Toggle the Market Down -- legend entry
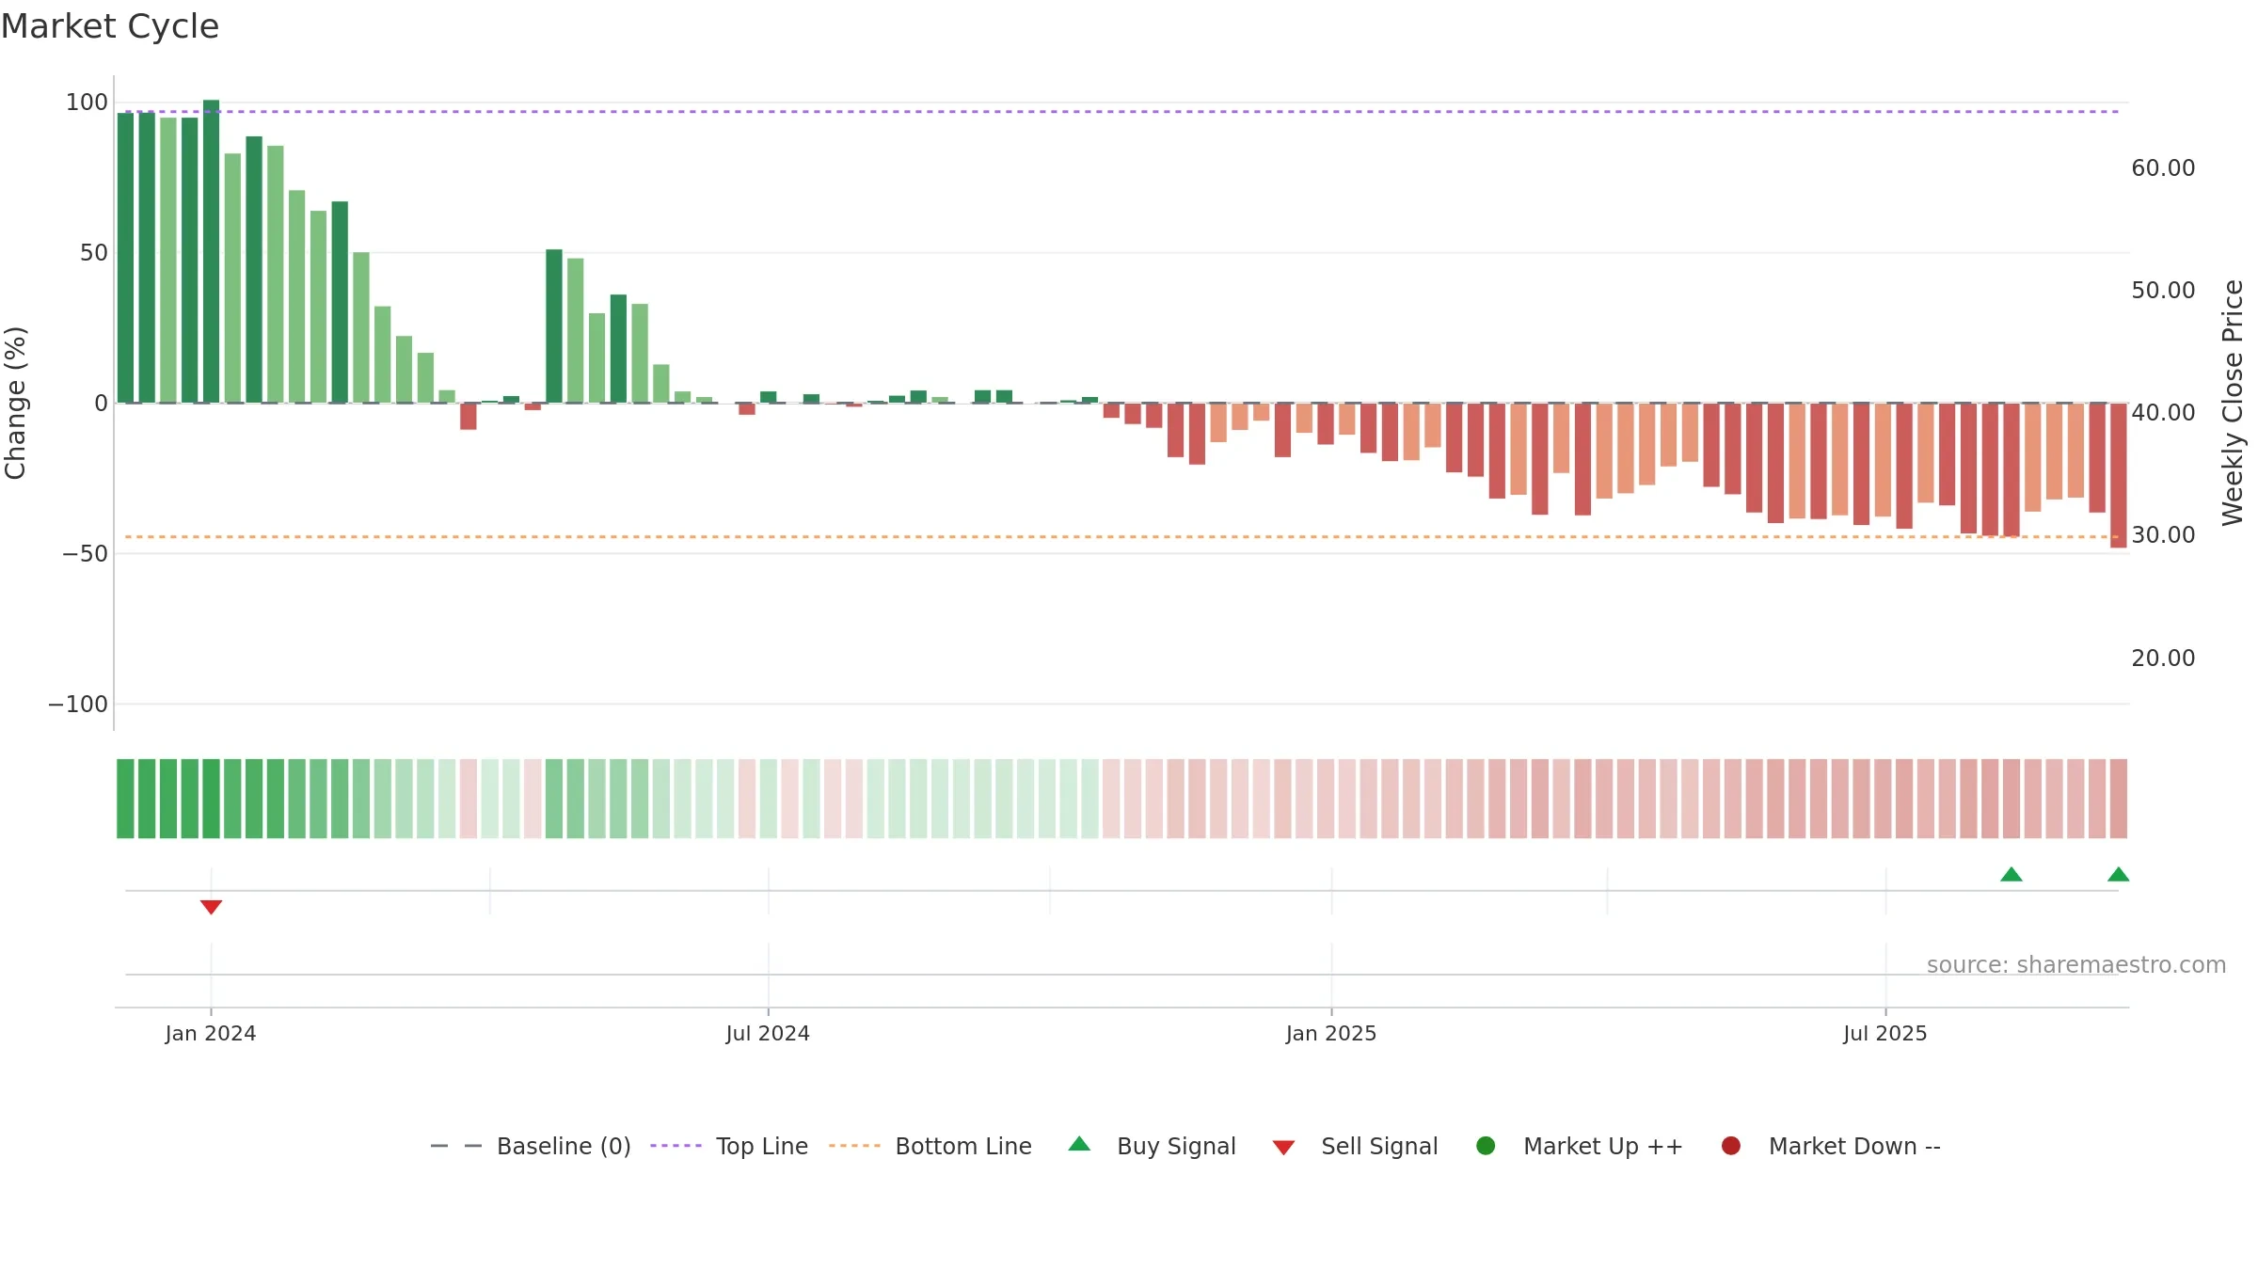The width and height of the screenshot is (2258, 1270). click(x=1831, y=1146)
